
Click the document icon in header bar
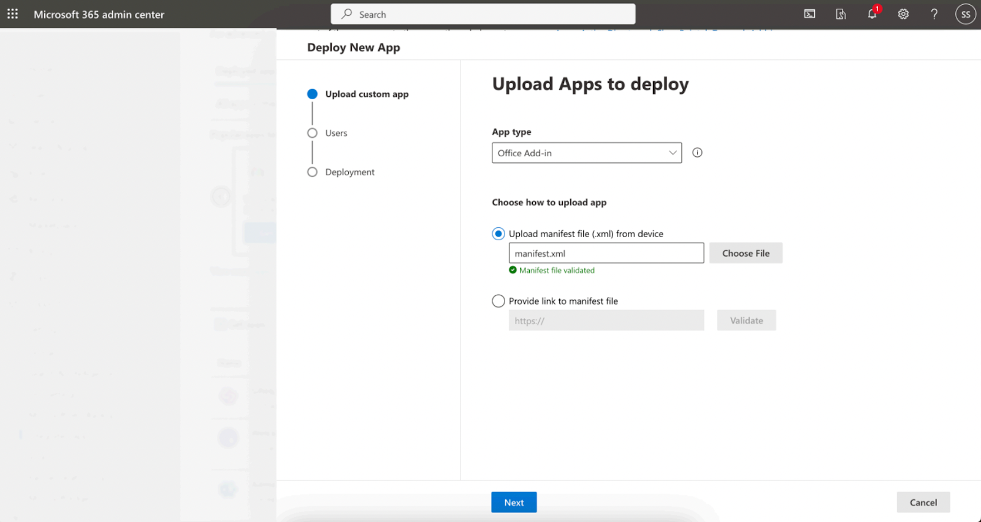(x=841, y=14)
